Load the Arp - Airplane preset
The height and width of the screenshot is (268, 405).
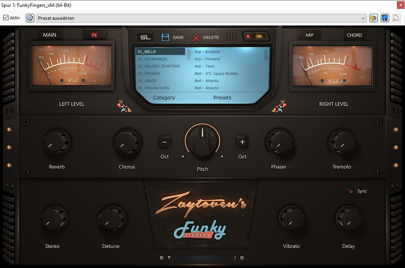point(207,52)
